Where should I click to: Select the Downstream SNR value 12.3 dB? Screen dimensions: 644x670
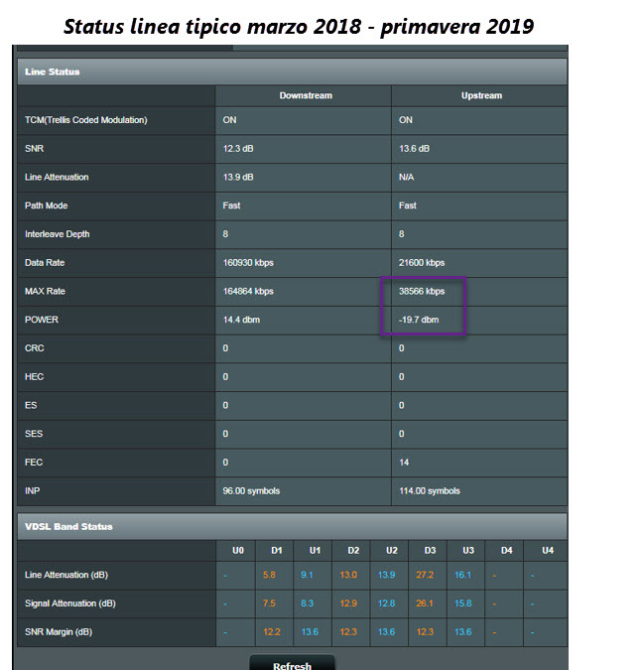click(238, 149)
